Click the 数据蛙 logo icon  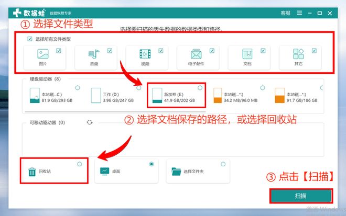tap(17, 13)
